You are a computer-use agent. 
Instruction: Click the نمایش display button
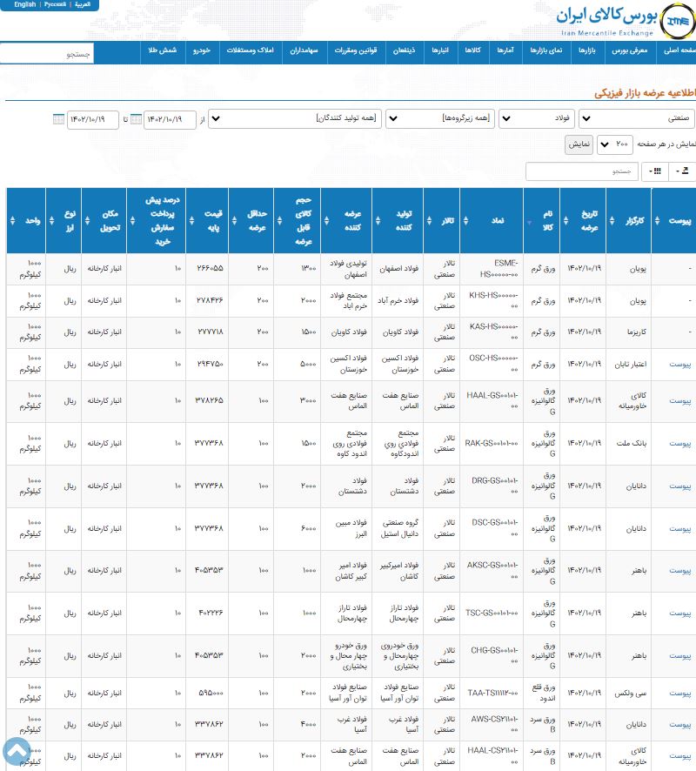click(x=579, y=144)
